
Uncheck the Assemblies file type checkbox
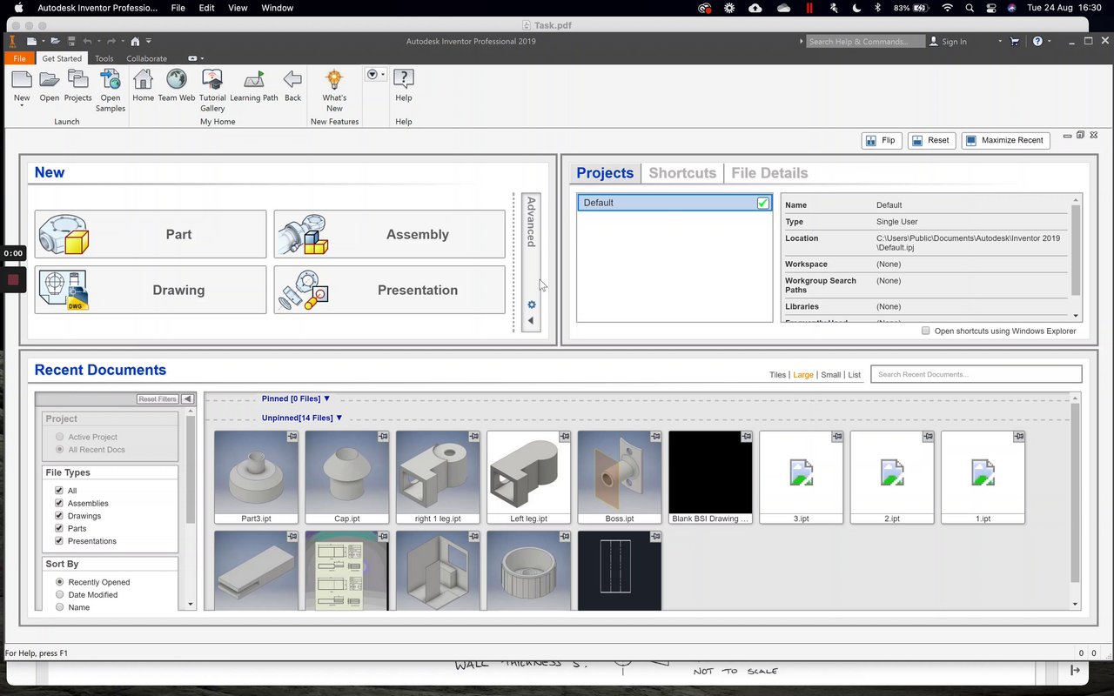59,503
